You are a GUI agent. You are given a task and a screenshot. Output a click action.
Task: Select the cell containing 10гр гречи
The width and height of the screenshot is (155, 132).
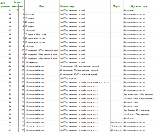click(x=42, y=14)
